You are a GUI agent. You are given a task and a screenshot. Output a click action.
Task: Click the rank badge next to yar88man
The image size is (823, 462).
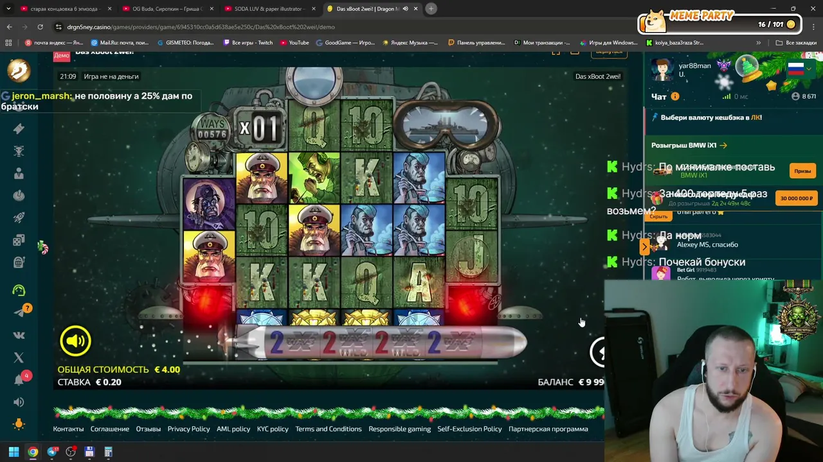click(x=725, y=67)
